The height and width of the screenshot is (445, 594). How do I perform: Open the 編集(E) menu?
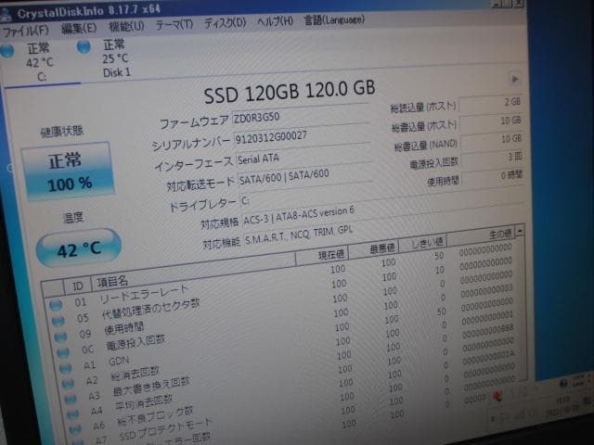(79, 28)
